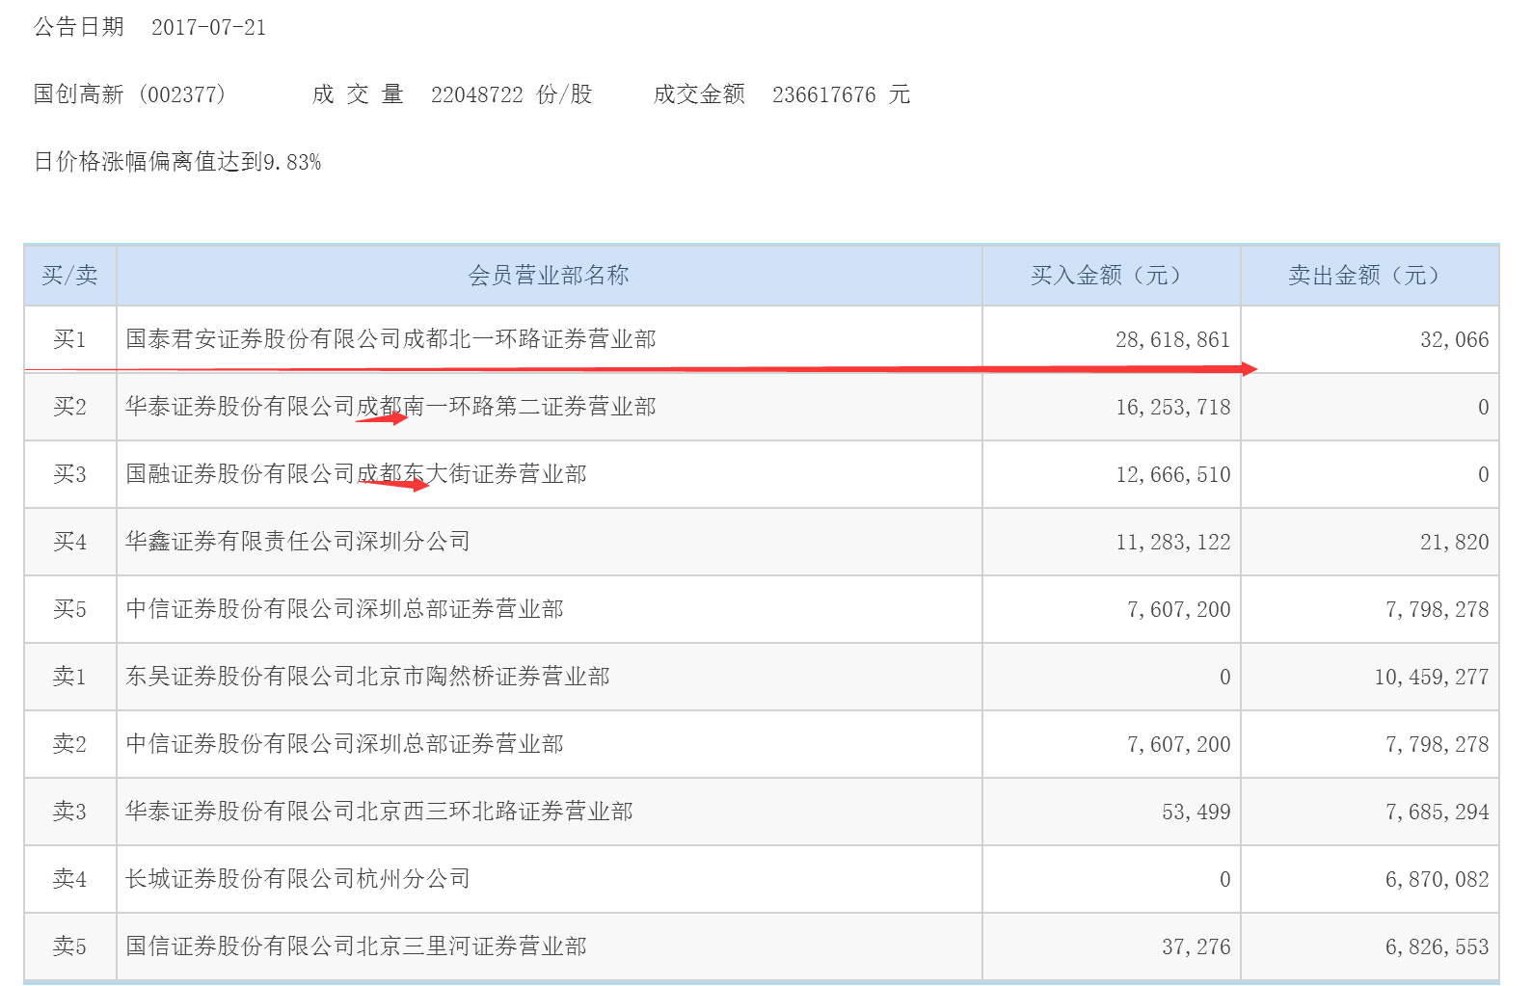Select the 买2 row label
The height and width of the screenshot is (986, 1532).
[69, 407]
